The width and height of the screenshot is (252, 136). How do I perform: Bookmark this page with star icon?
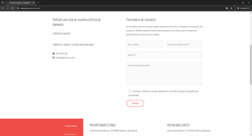[231, 8]
